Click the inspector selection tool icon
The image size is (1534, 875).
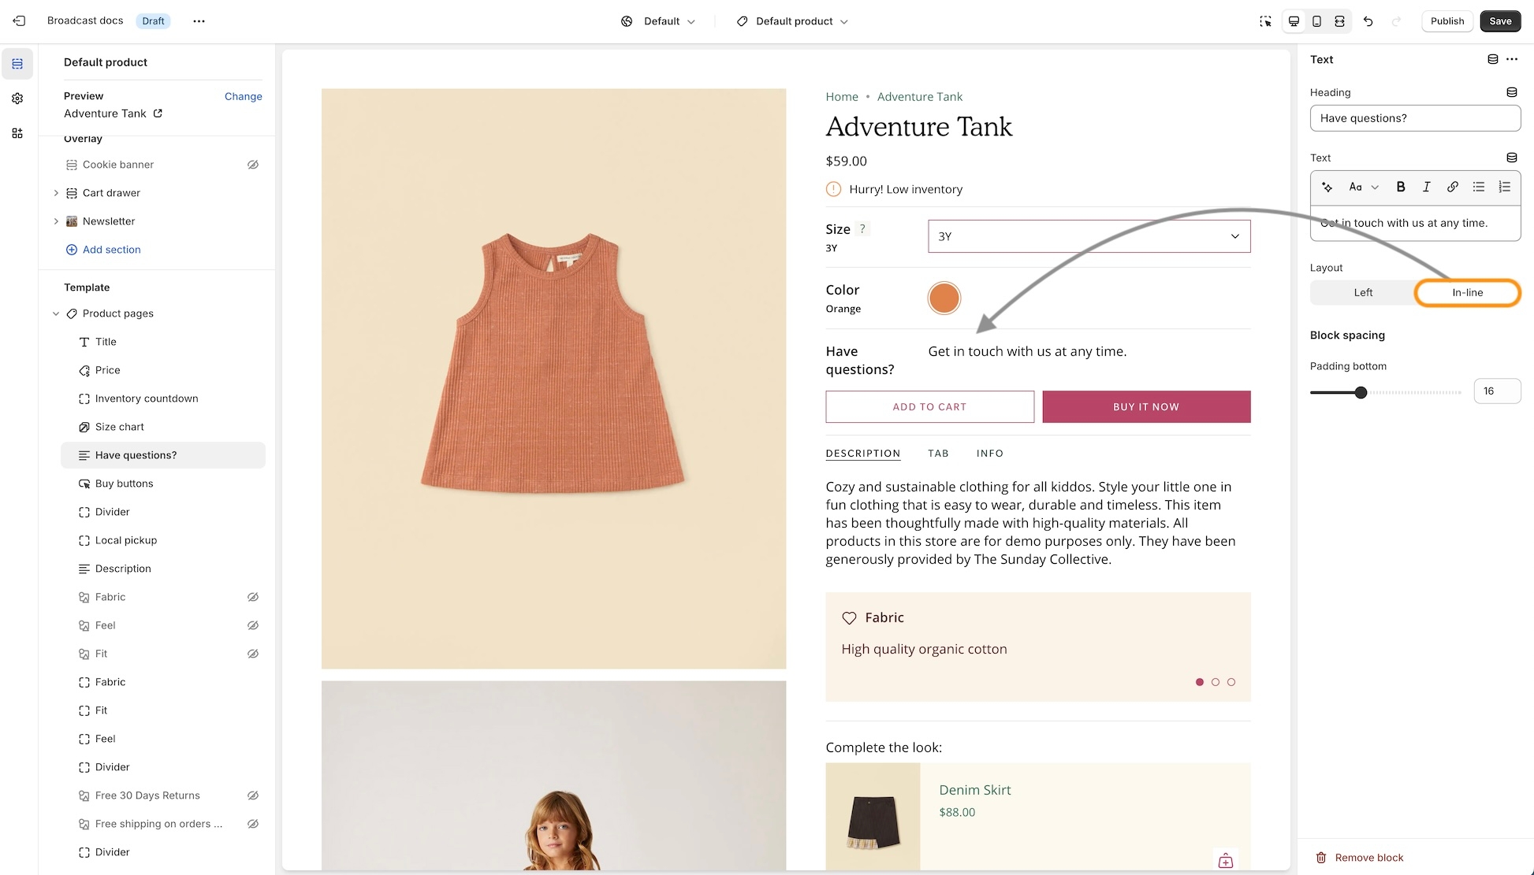pos(1265,21)
